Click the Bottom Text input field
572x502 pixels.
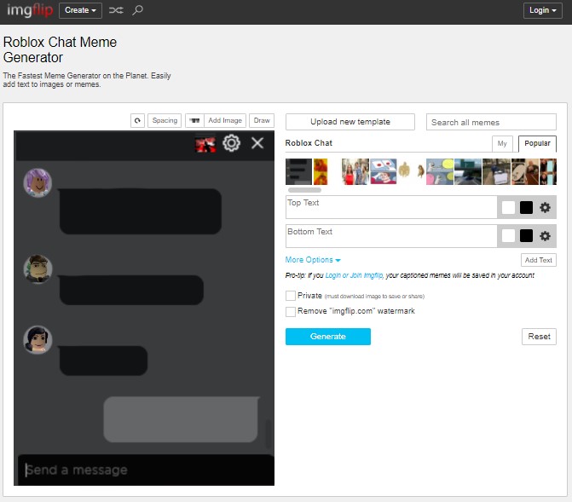tap(391, 236)
